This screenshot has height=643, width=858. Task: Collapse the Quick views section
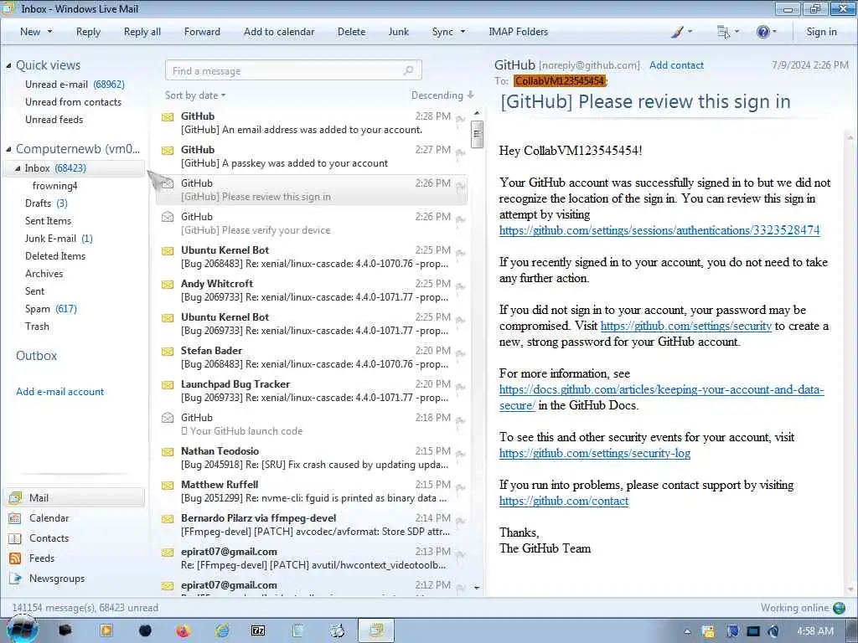(x=8, y=65)
